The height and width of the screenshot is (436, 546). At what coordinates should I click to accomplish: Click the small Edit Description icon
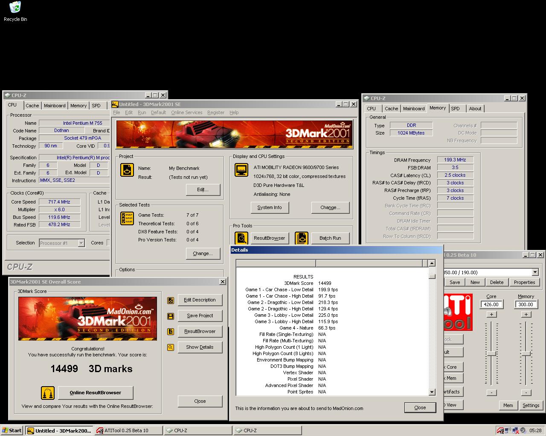(171, 301)
